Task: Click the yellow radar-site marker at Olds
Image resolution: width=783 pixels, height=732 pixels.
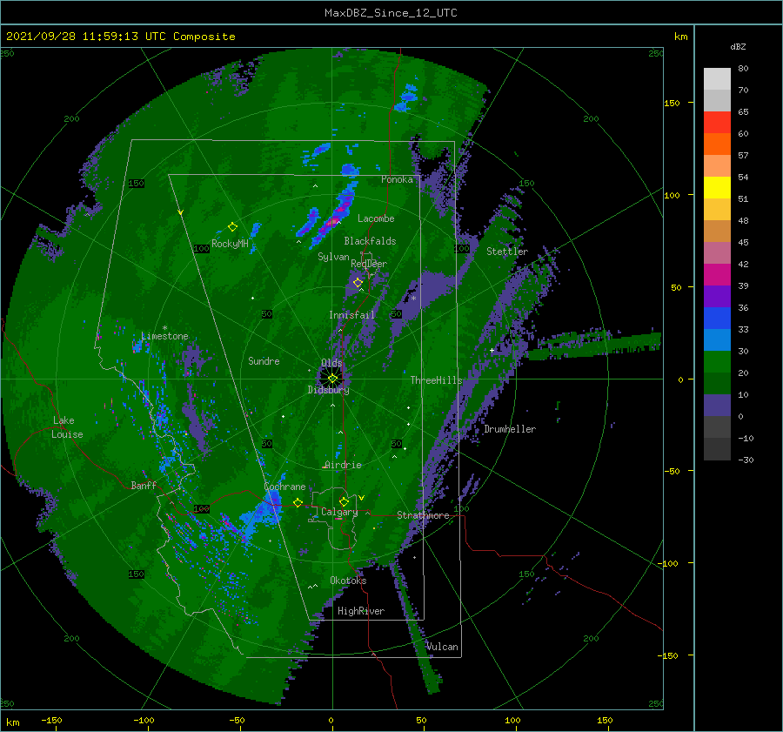Action: click(x=332, y=379)
